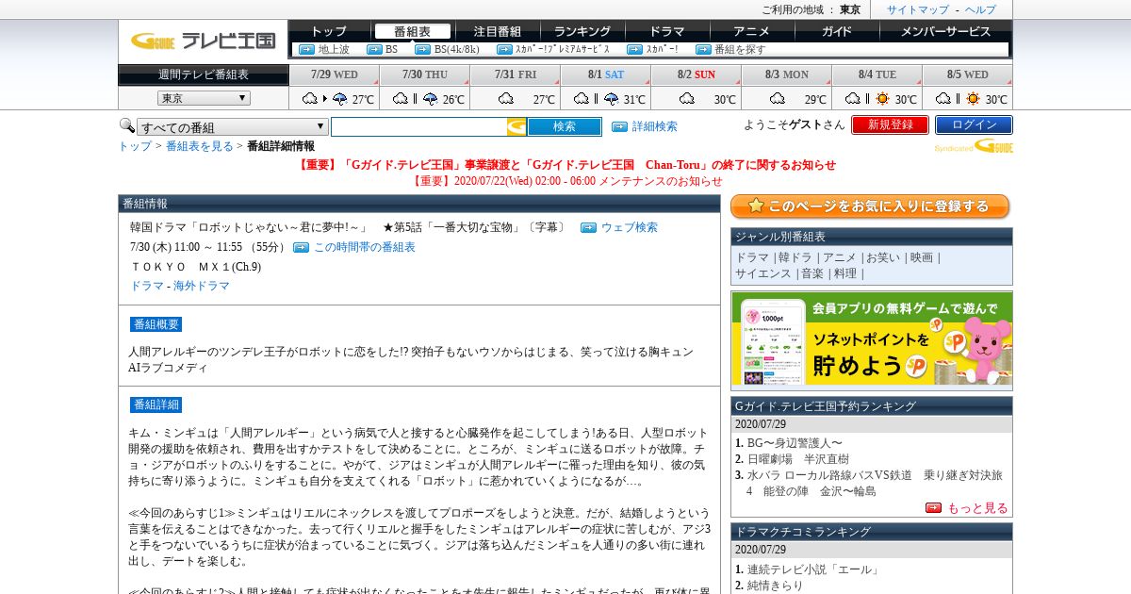Click the red arrow icon beside もっと見る

pyautogui.click(x=933, y=507)
